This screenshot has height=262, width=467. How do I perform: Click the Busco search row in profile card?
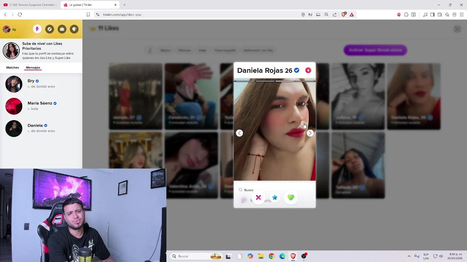click(x=274, y=190)
